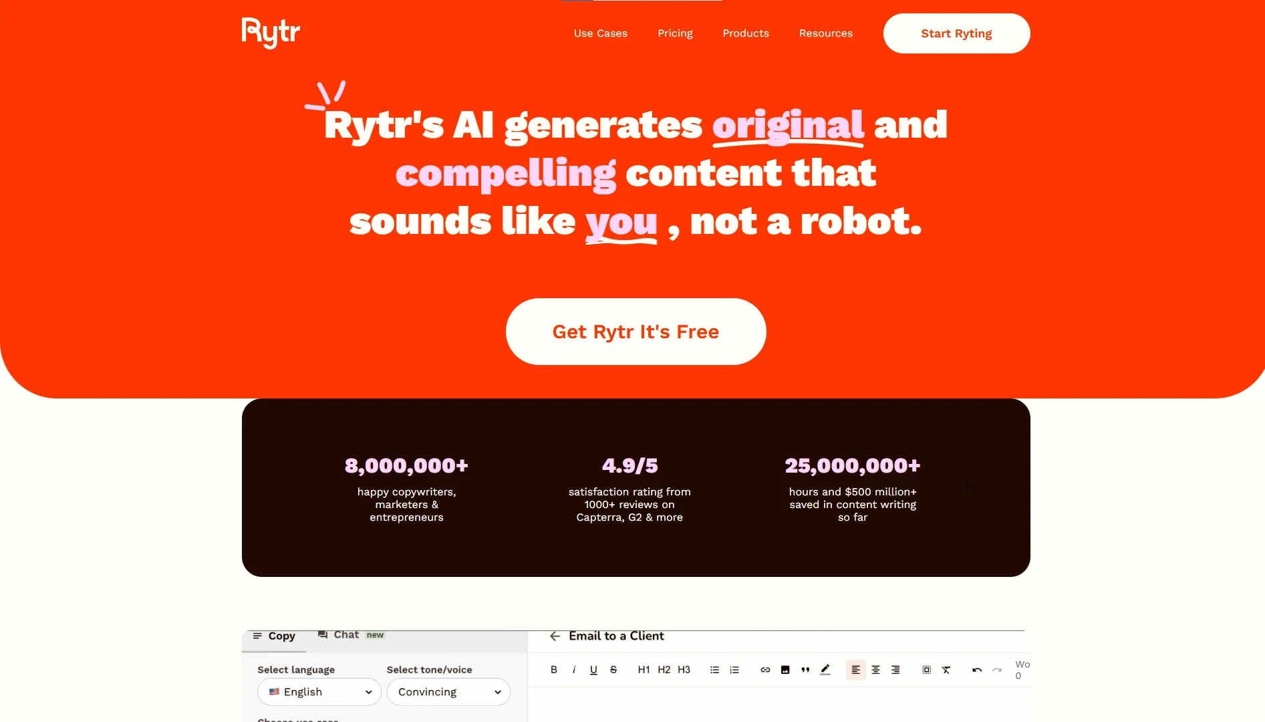Open the Use Cases menu
Image resolution: width=1265 pixels, height=722 pixels.
(600, 33)
